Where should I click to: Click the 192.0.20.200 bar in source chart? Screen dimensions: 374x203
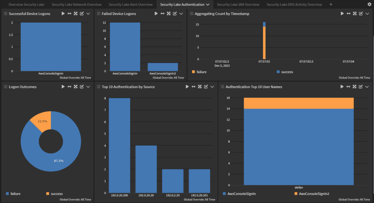click(119, 146)
